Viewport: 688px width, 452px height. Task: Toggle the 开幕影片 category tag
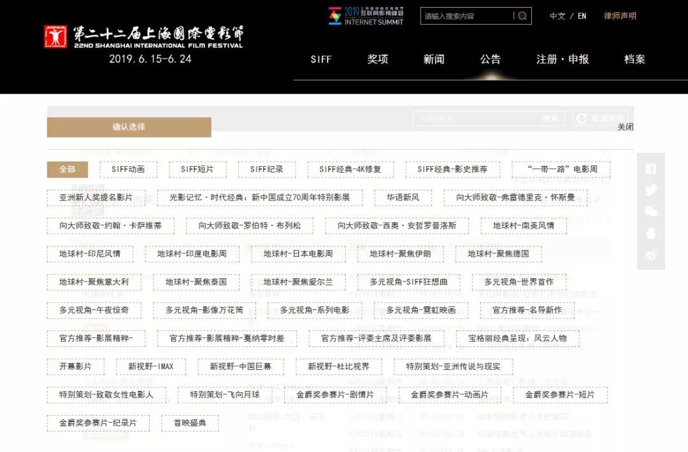coord(75,367)
